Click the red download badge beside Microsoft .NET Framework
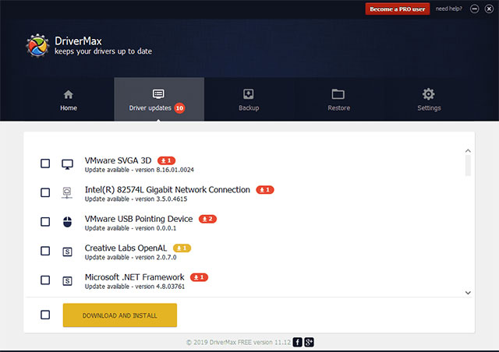 tap(199, 276)
